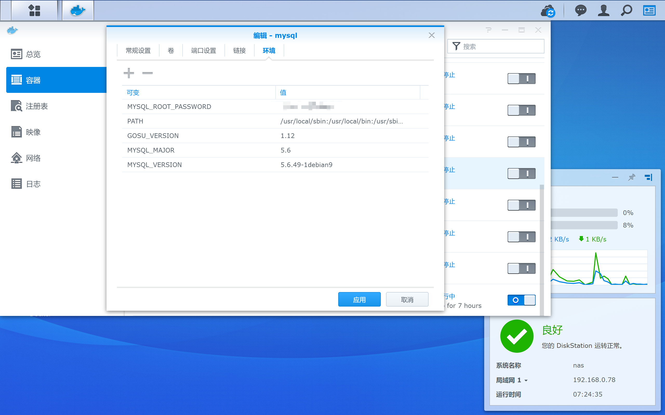Click the container list scrollbar

[542, 250]
